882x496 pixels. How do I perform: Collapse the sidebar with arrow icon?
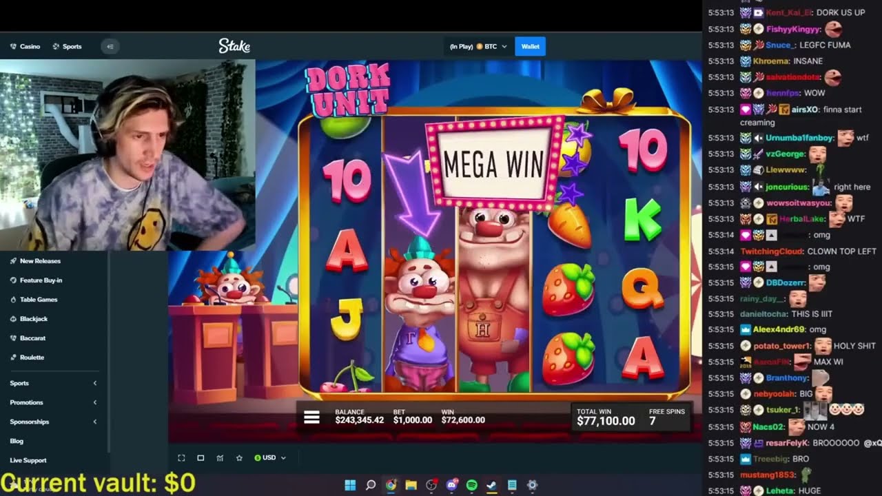tap(110, 46)
